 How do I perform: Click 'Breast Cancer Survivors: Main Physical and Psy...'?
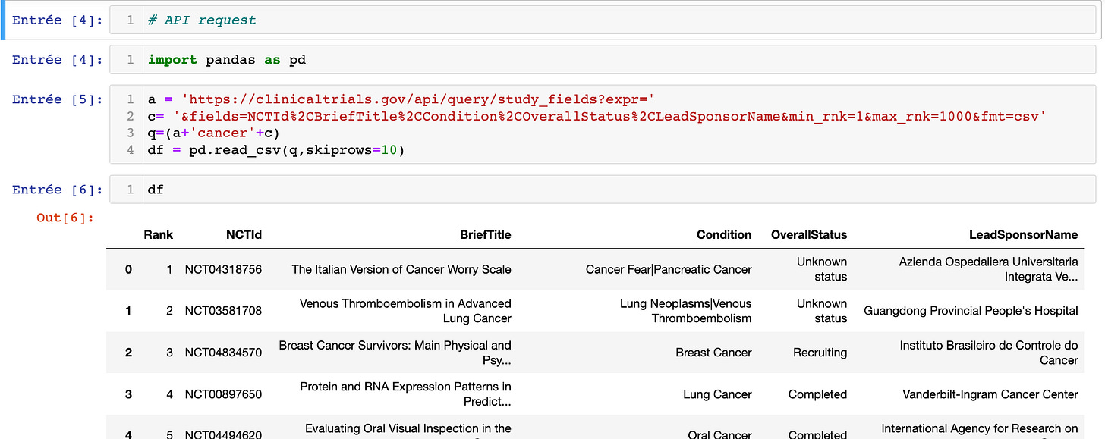pyautogui.click(x=395, y=353)
